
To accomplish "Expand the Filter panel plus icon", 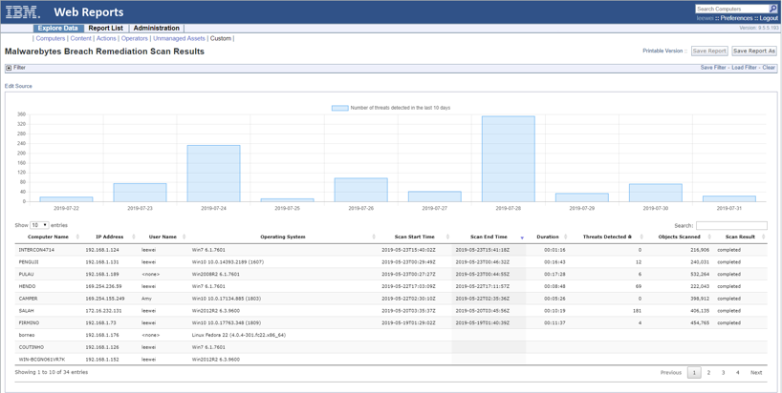I will point(9,68).
